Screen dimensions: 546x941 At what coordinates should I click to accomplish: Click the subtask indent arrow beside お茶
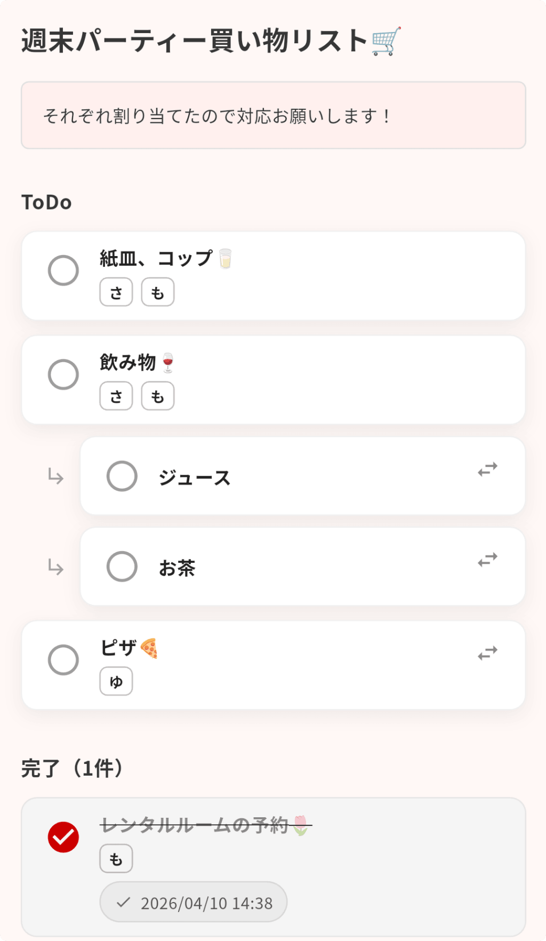pyautogui.click(x=55, y=567)
